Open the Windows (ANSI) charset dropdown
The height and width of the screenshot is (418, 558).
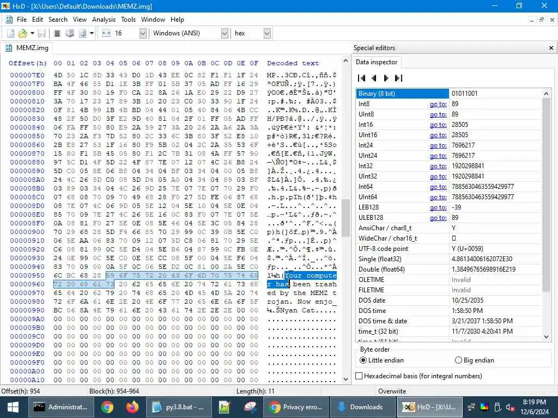tap(225, 33)
